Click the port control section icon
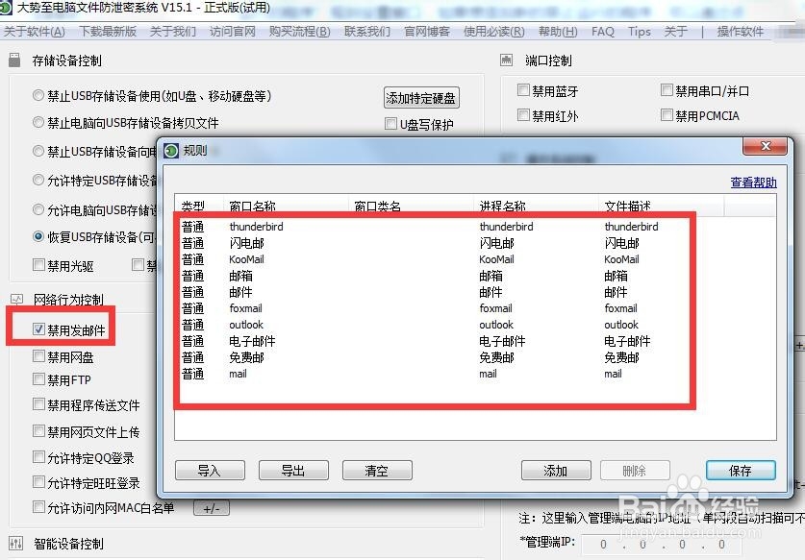The height and width of the screenshot is (560, 805). [506, 60]
